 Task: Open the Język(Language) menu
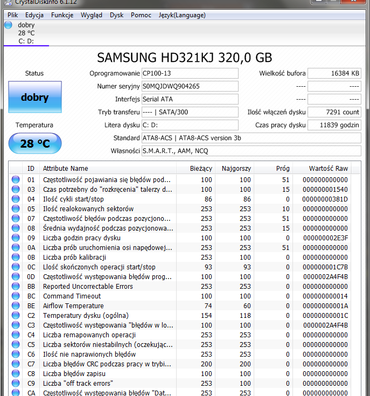click(x=182, y=15)
